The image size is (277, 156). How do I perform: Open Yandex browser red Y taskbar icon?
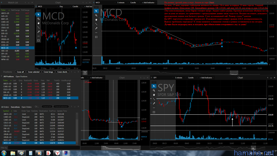coord(57,153)
